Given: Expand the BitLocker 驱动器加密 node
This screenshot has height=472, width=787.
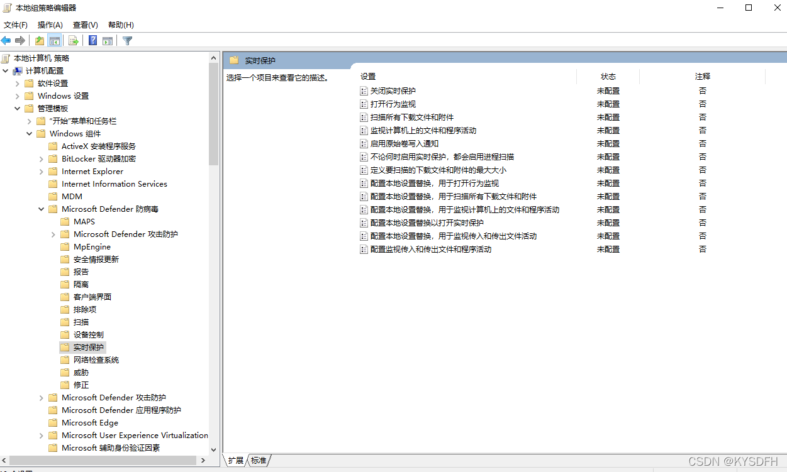Looking at the screenshot, I should (x=42, y=159).
